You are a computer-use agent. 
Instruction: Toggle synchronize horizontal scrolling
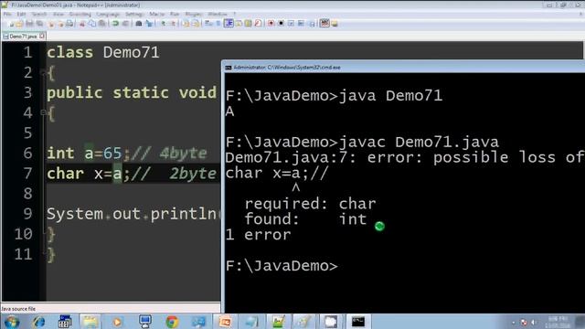pyautogui.click(x=196, y=24)
